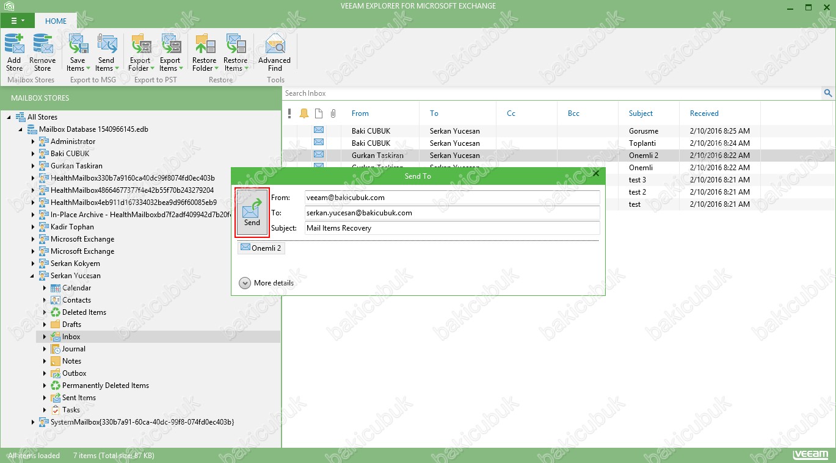Expand the Kadir Tophan mailbox

pyautogui.click(x=33, y=227)
